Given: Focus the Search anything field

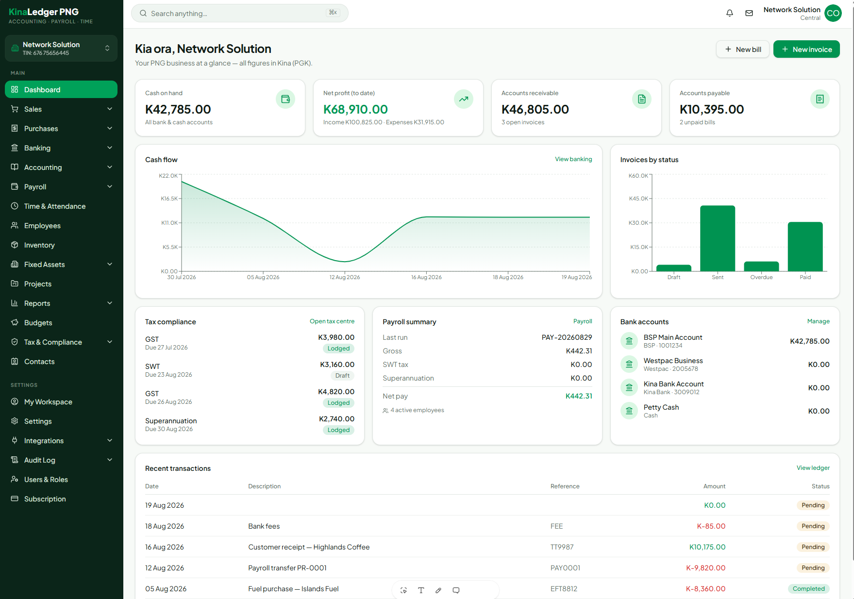Looking at the screenshot, I should 240,13.
